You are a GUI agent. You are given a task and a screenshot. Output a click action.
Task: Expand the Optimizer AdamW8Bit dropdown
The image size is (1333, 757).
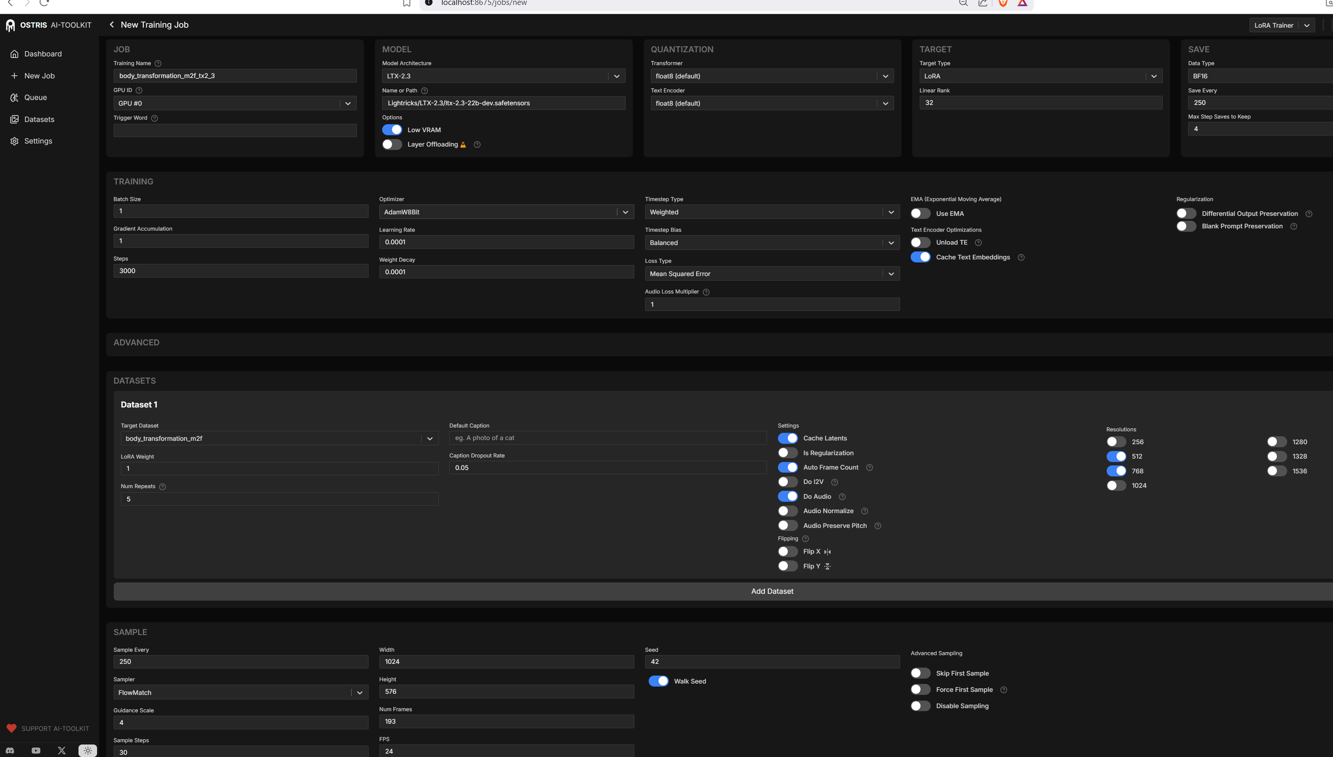click(x=506, y=212)
